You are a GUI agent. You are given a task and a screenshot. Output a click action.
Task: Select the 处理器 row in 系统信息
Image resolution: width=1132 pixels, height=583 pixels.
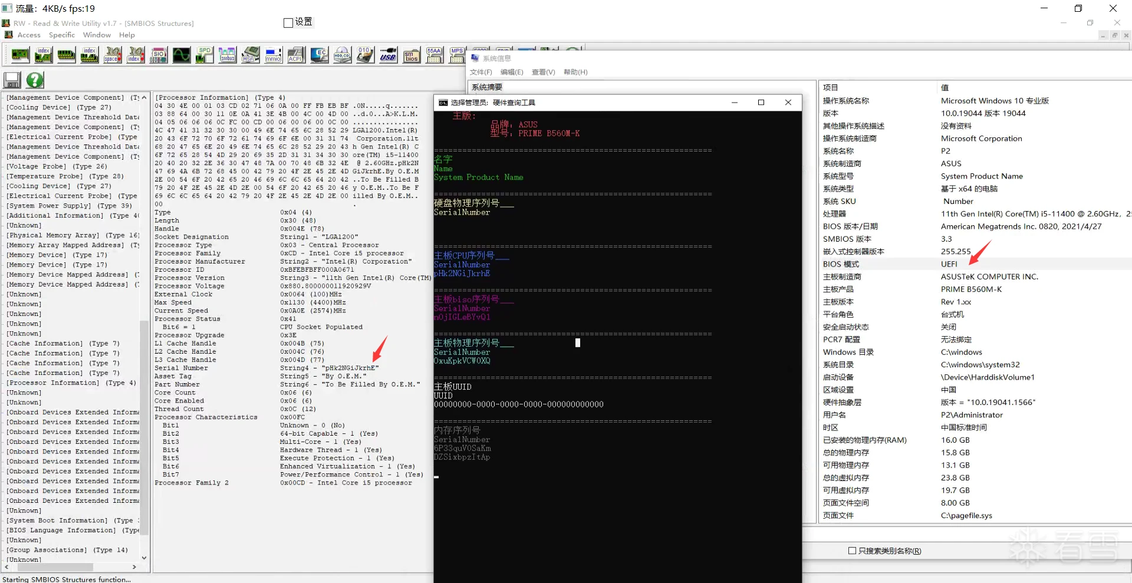[976, 214]
